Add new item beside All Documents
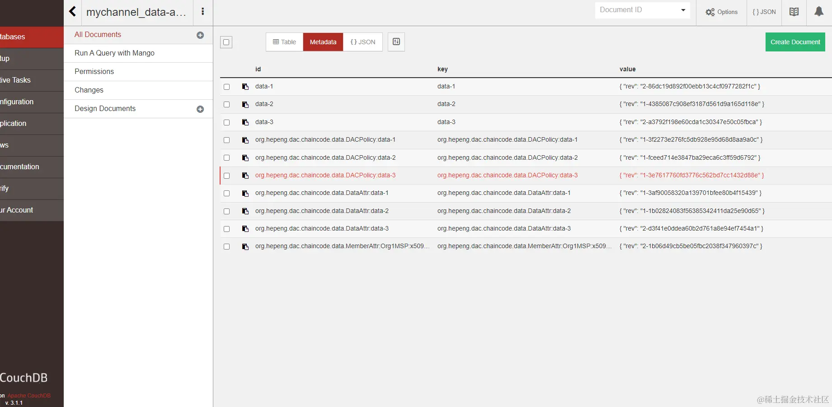 pyautogui.click(x=200, y=35)
